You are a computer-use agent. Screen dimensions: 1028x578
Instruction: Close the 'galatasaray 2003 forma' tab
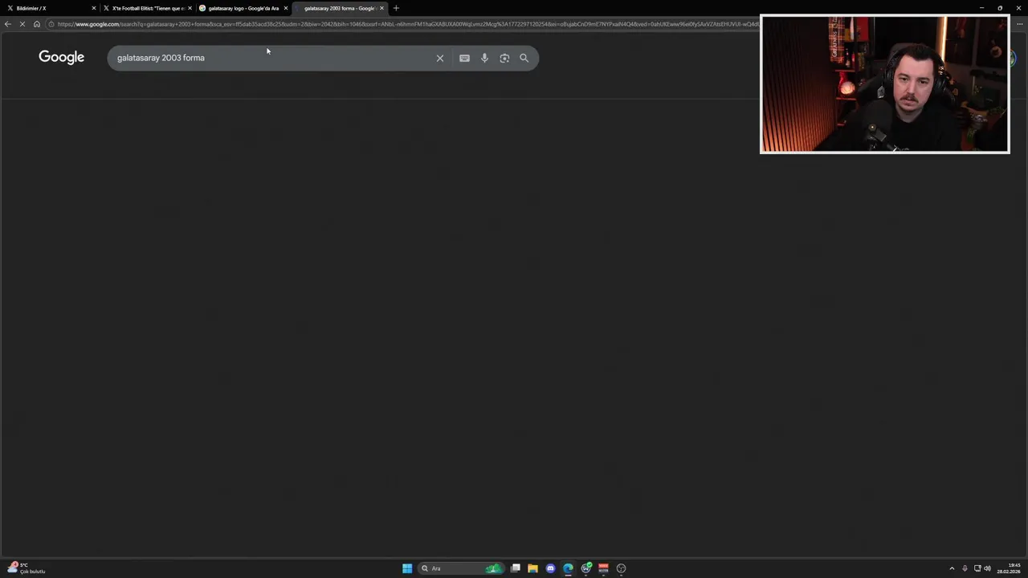pos(381,8)
